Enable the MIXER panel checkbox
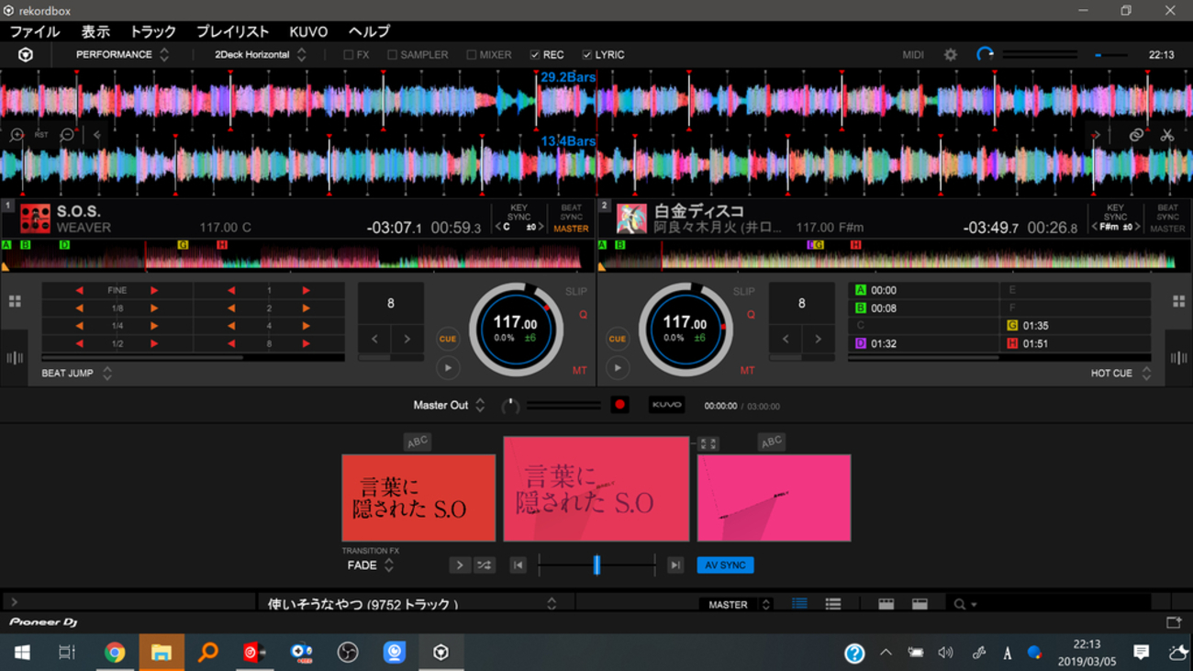The image size is (1193, 671). pyautogui.click(x=472, y=55)
